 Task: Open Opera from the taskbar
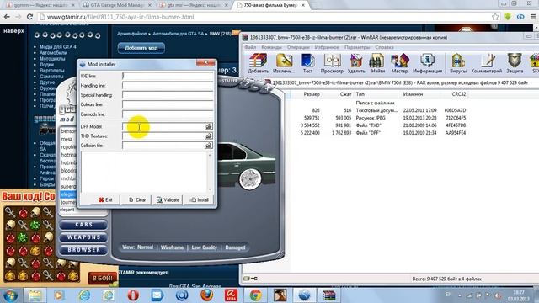[133, 295]
